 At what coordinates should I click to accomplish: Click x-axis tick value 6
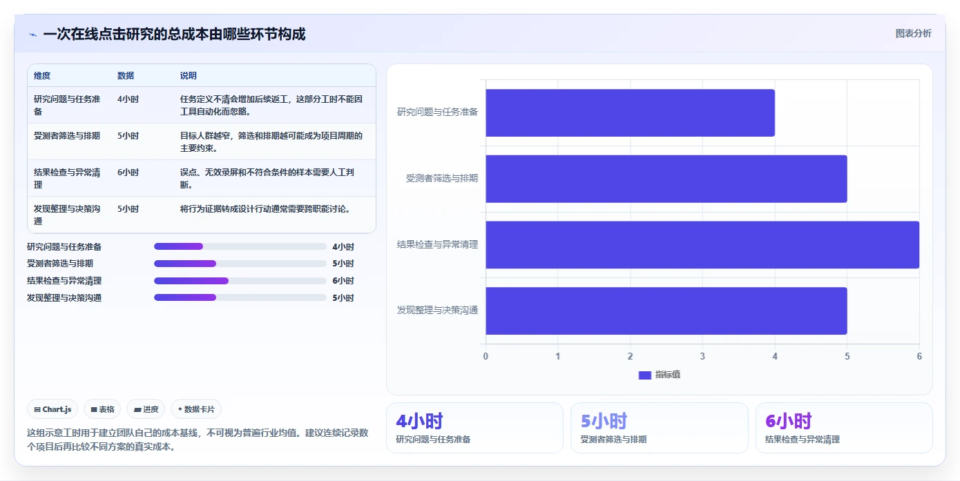click(919, 356)
